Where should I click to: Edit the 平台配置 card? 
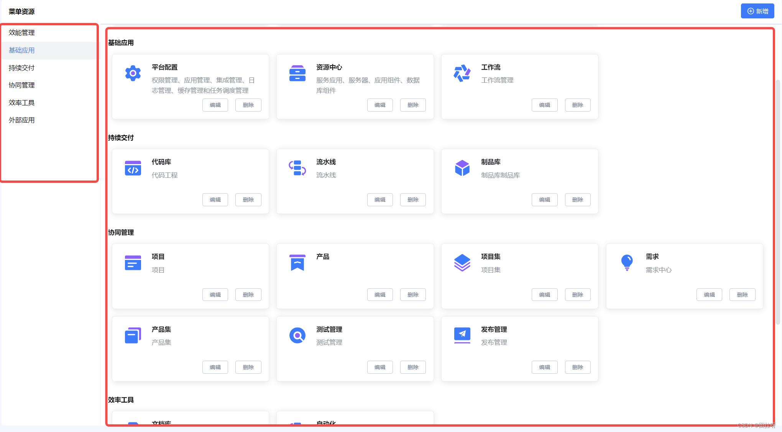pyautogui.click(x=215, y=105)
